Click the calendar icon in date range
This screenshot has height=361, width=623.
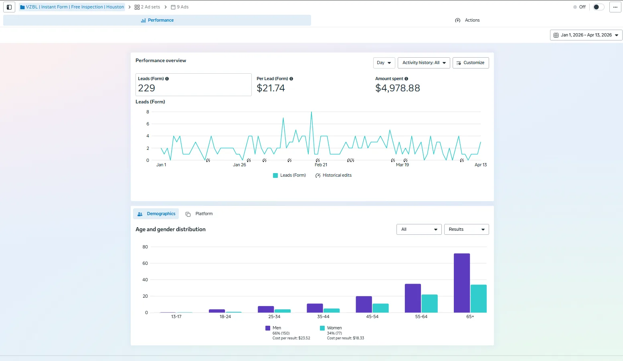click(x=556, y=35)
